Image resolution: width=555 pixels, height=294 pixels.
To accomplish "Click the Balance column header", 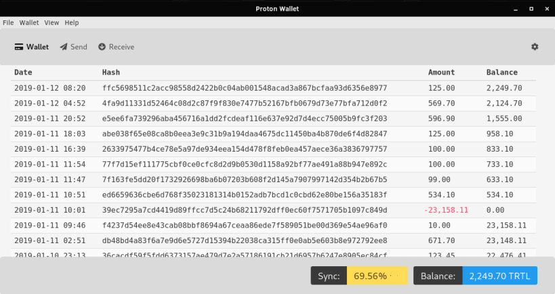I will point(502,72).
